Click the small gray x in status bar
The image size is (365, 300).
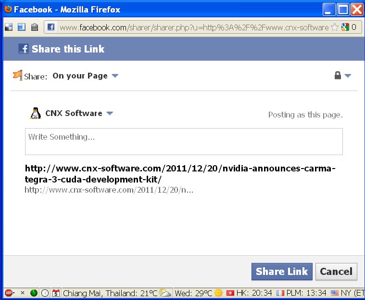click(23, 293)
